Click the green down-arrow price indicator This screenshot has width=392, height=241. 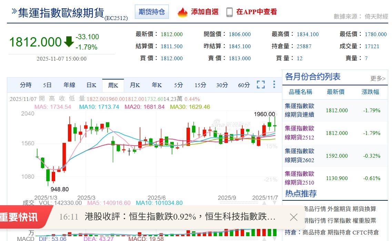[x=69, y=42]
